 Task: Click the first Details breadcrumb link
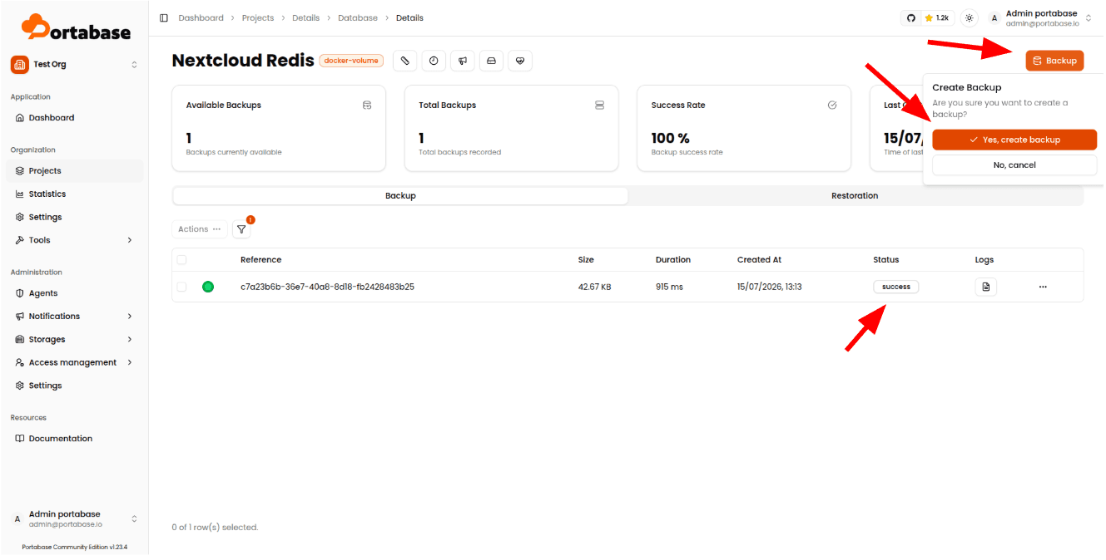pos(305,18)
